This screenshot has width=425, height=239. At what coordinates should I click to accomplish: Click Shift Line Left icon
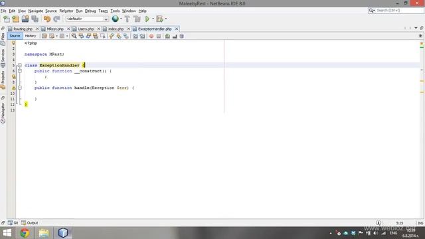click(135, 36)
